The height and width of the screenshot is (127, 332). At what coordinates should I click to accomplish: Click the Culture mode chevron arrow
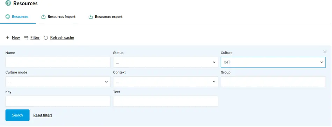click(107, 82)
